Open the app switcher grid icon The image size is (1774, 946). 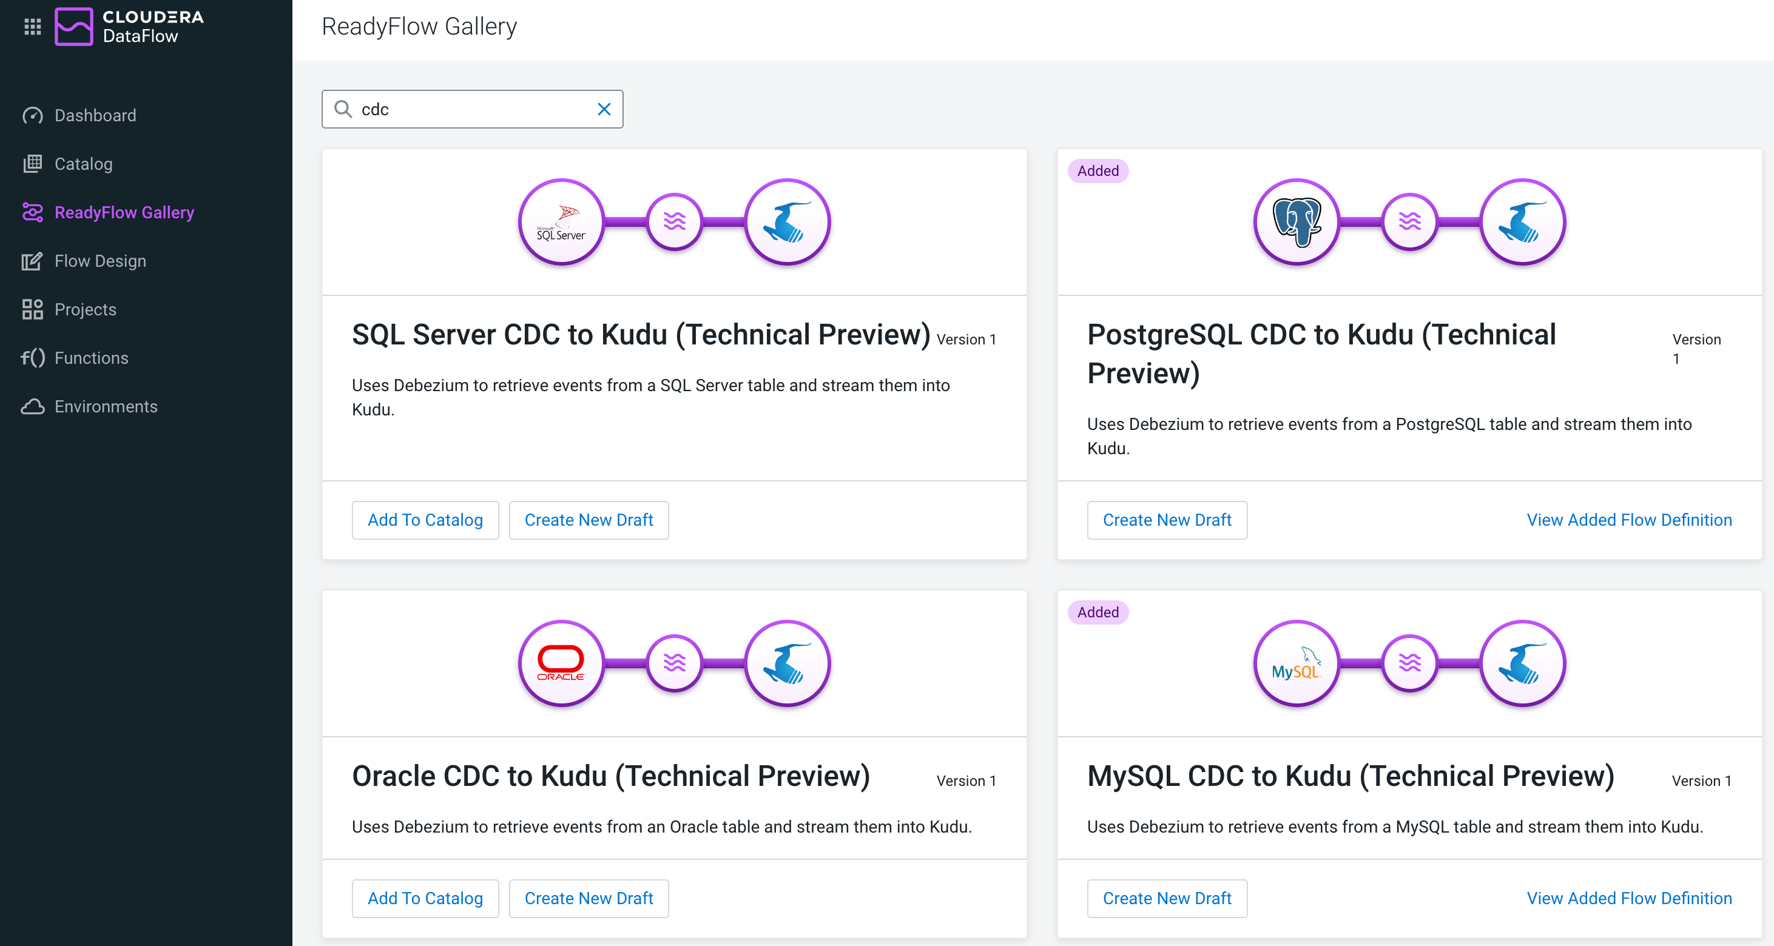click(x=32, y=26)
